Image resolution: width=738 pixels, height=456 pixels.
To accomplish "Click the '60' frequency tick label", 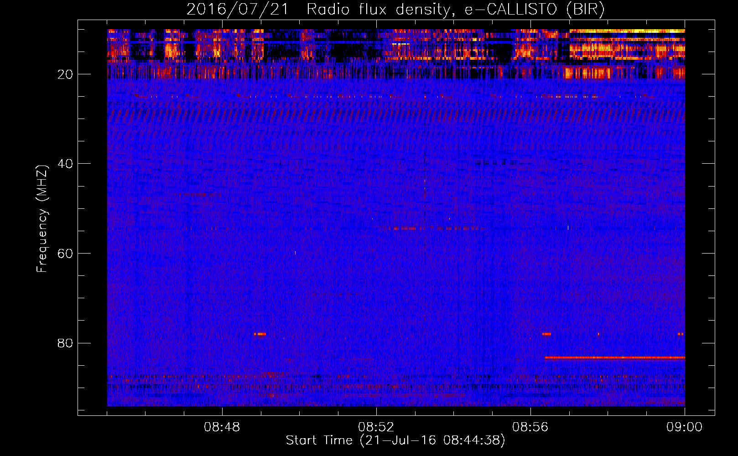I will 66,254.
